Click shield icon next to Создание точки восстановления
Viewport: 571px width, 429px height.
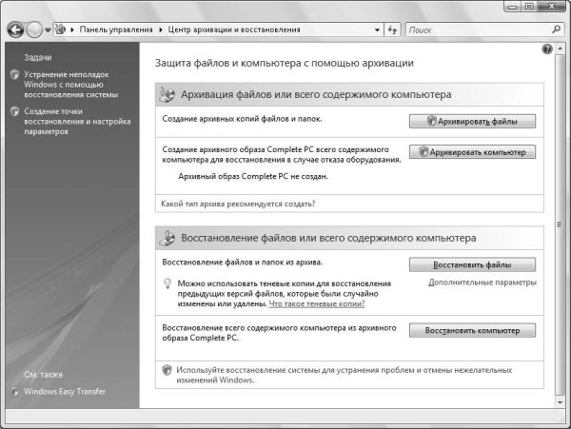[14, 111]
